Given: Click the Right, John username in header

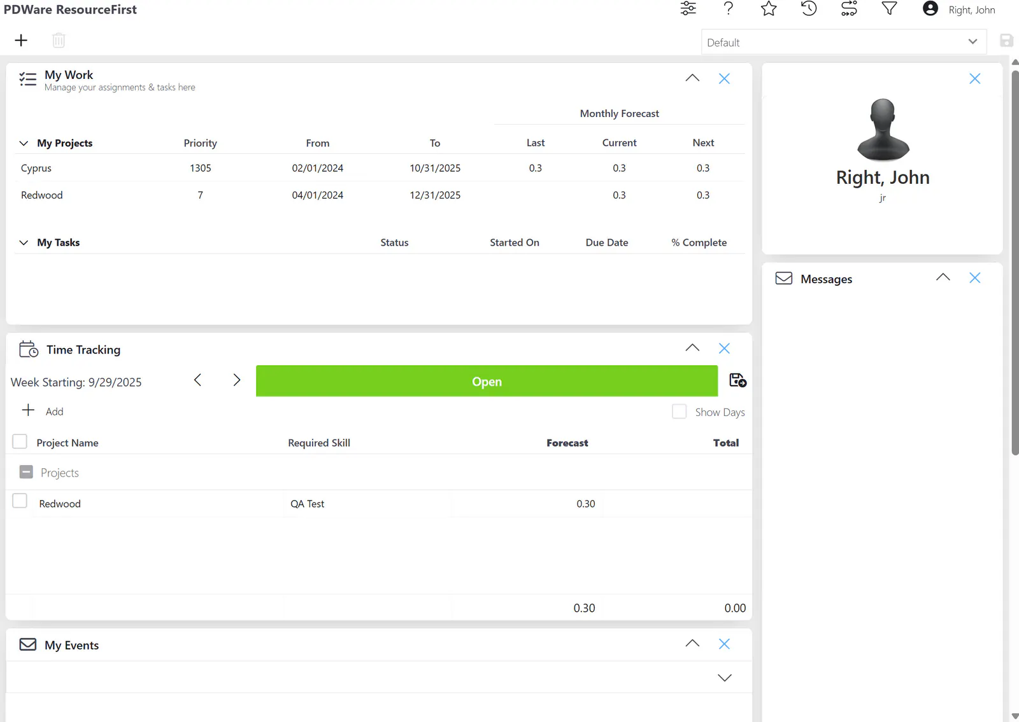Looking at the screenshot, I should coord(971,10).
